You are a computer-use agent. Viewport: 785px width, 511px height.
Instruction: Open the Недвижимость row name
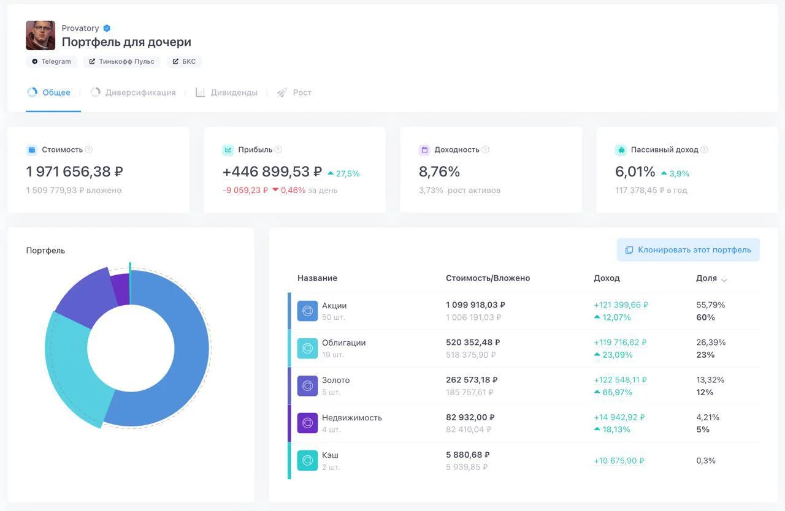pyautogui.click(x=351, y=418)
